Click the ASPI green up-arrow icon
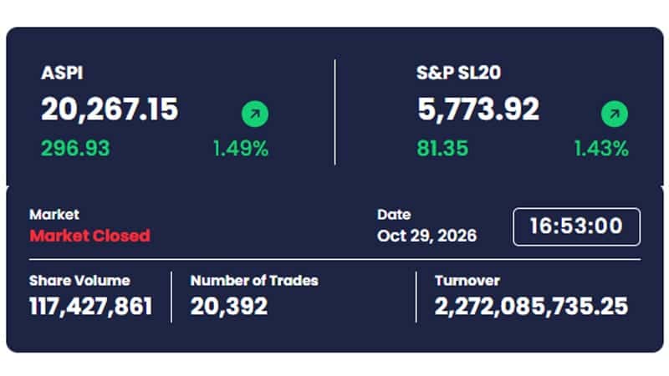This screenshot has width=669, height=376. tap(255, 114)
